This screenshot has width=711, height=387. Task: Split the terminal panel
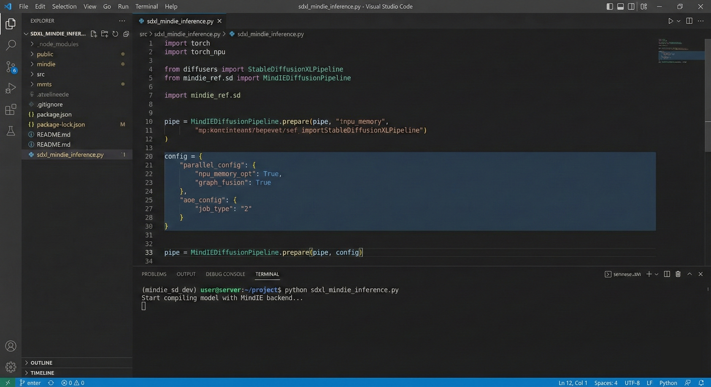pyautogui.click(x=667, y=274)
